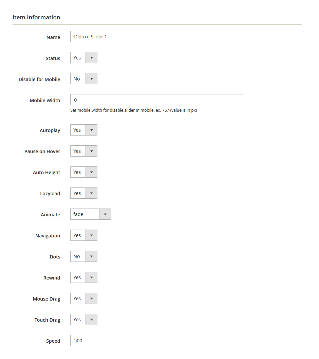Open the Status dropdown

(84, 58)
